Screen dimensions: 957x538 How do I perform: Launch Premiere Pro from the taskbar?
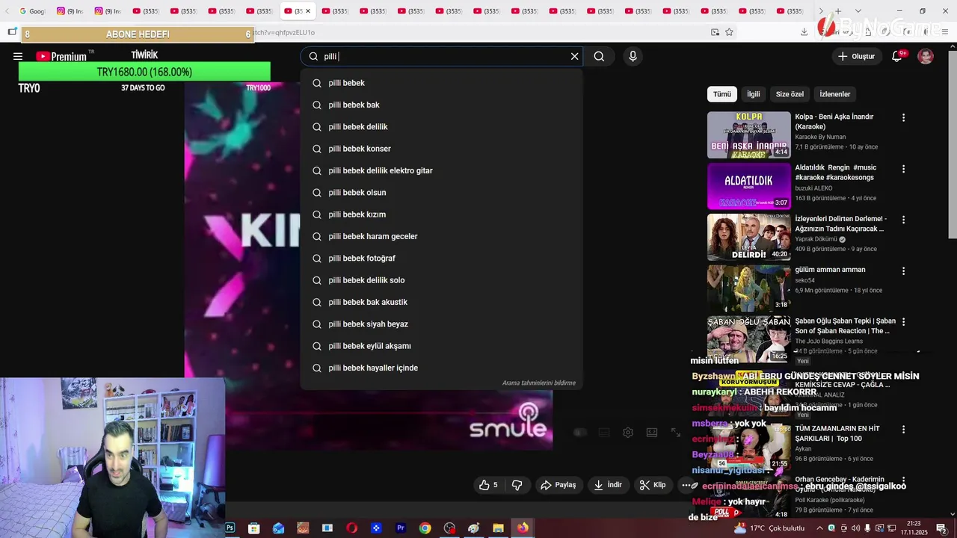pos(401,528)
